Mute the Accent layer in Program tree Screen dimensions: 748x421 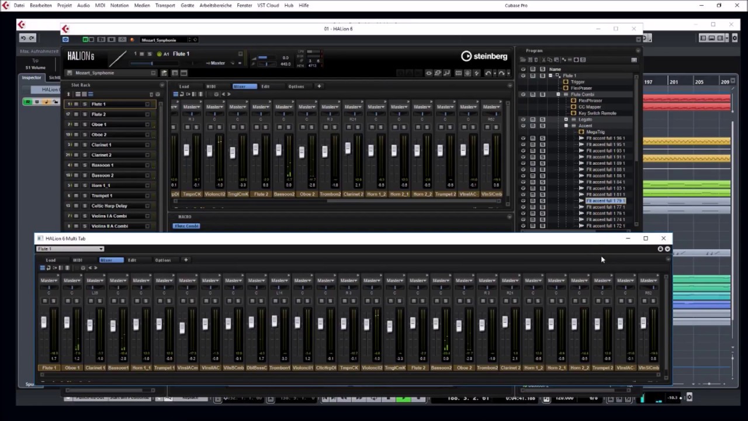point(532,126)
